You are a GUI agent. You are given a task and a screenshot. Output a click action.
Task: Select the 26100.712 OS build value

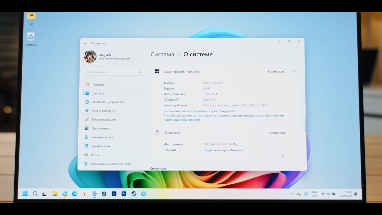coord(210,100)
